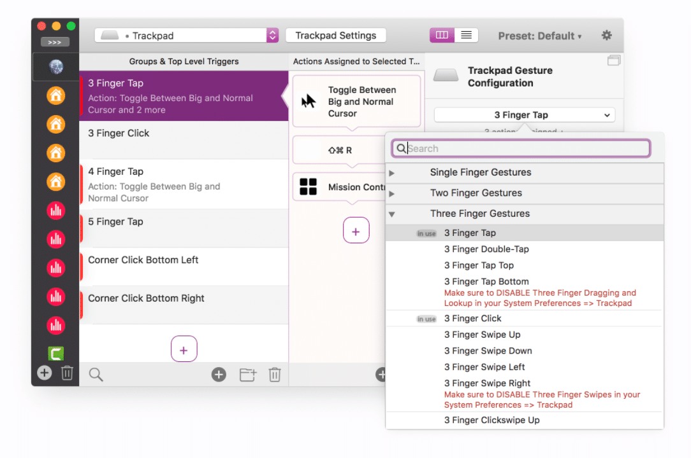Click the outlined plus button under Mission Control action

pos(356,230)
